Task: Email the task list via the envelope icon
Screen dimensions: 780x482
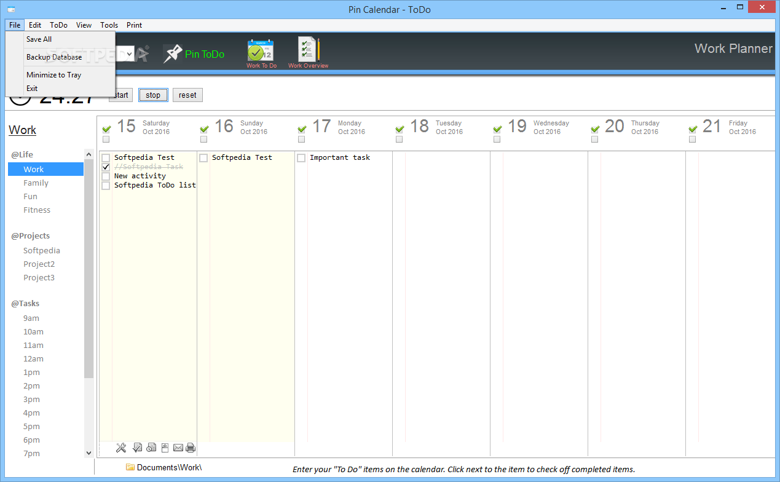Action: 178,448
